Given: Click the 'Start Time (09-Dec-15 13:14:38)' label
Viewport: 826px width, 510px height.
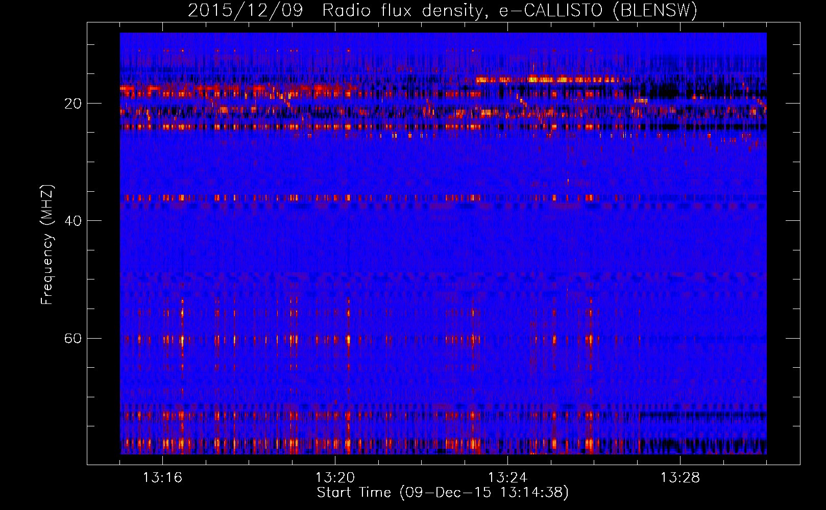Looking at the screenshot, I should point(443,493).
